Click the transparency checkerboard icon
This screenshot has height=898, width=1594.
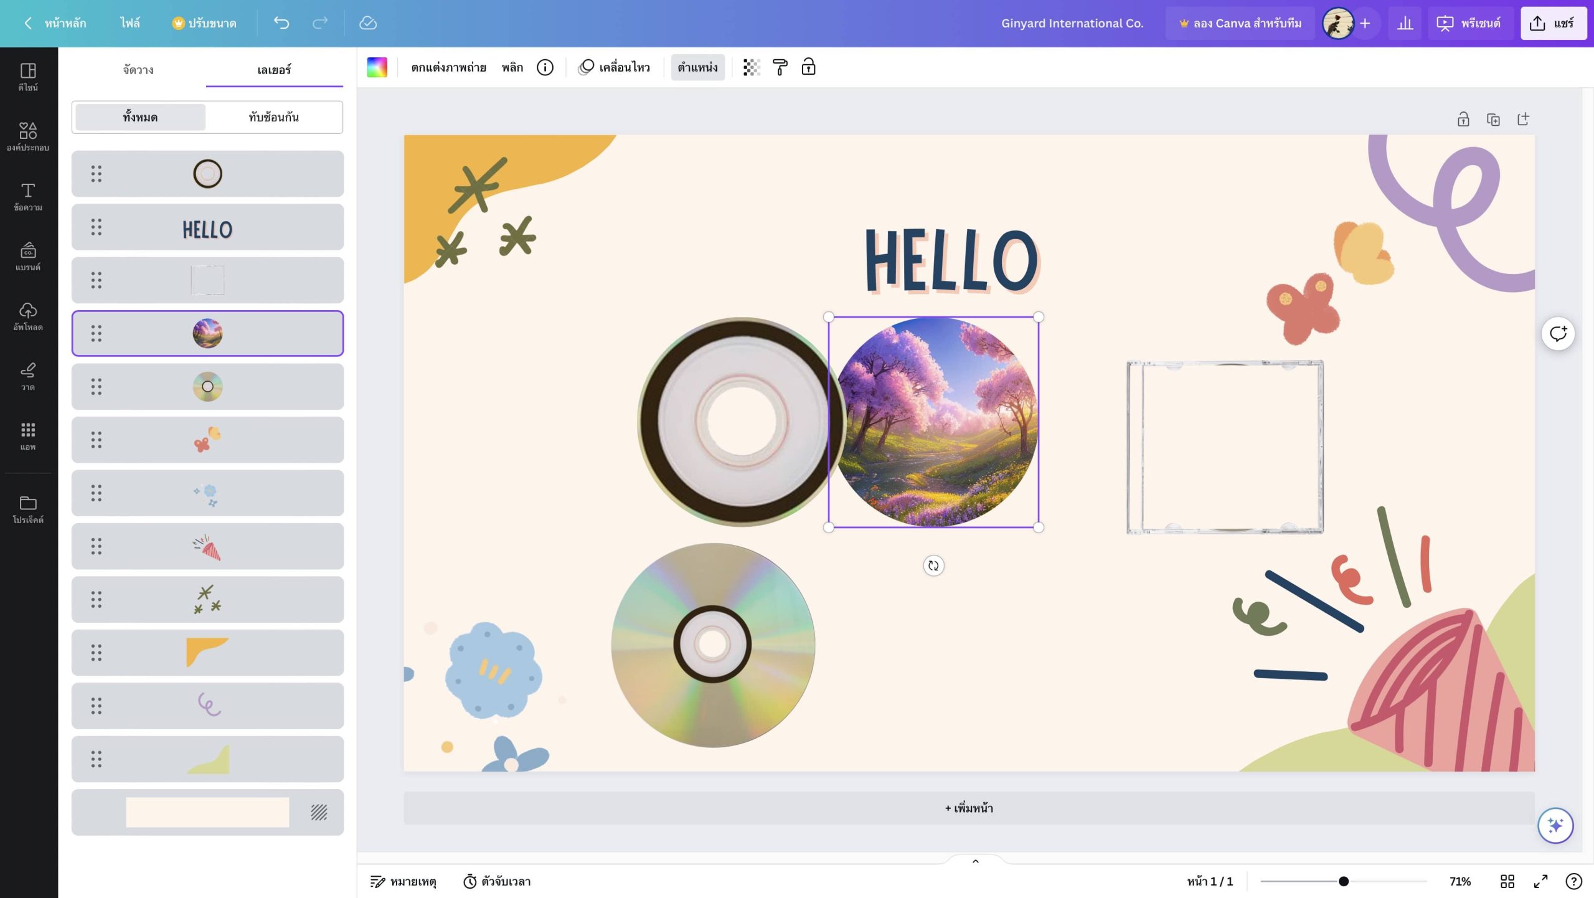click(752, 67)
